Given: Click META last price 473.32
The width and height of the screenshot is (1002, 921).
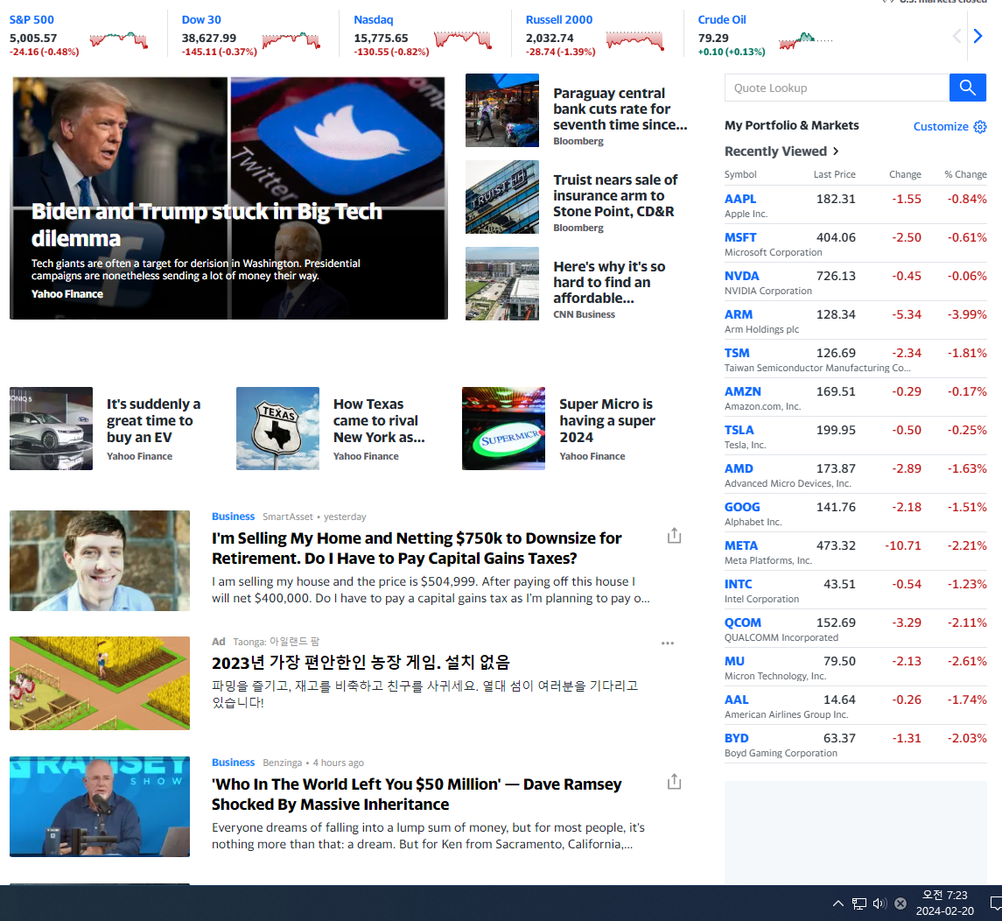Looking at the screenshot, I should coord(836,545).
